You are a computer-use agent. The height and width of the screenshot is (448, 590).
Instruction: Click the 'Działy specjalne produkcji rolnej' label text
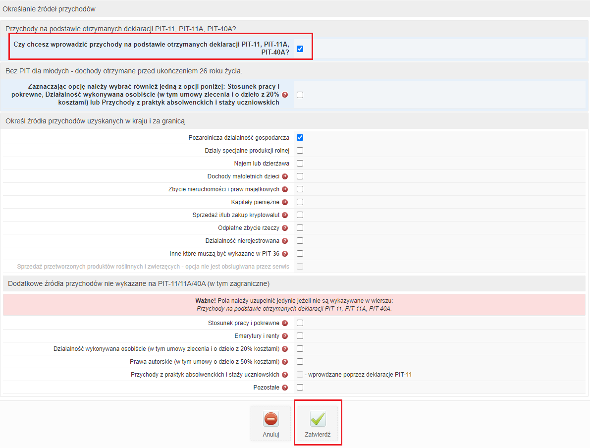pyautogui.click(x=247, y=151)
